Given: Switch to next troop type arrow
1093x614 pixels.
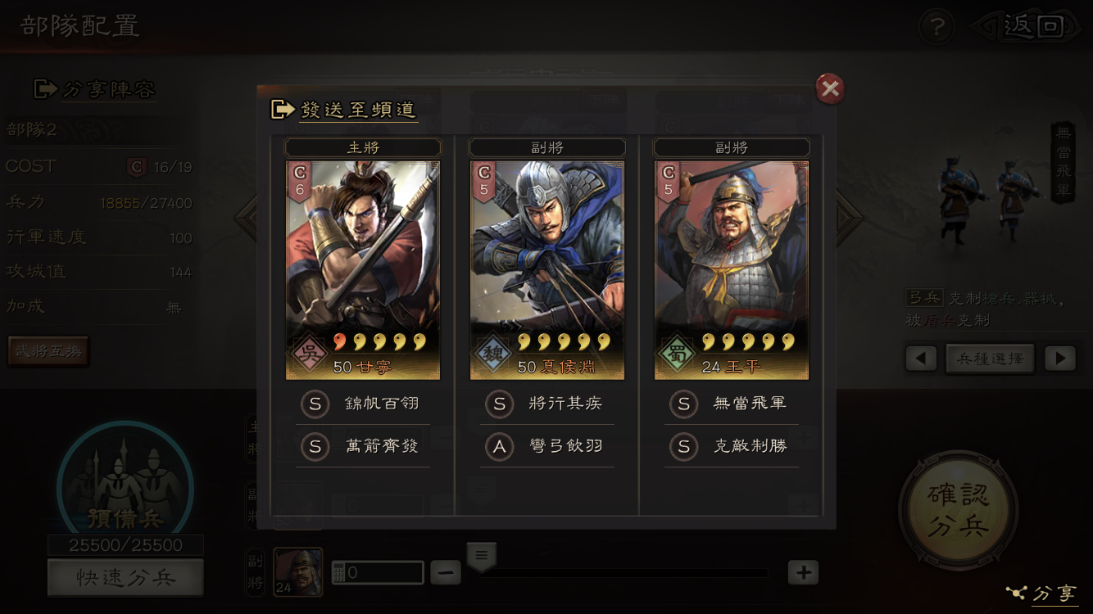Looking at the screenshot, I should pyautogui.click(x=1060, y=358).
